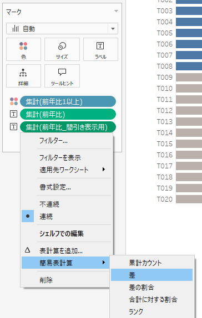This screenshot has height=318, width=202.
Task: Choose フィルター... from context menu
Action: coord(66,141)
